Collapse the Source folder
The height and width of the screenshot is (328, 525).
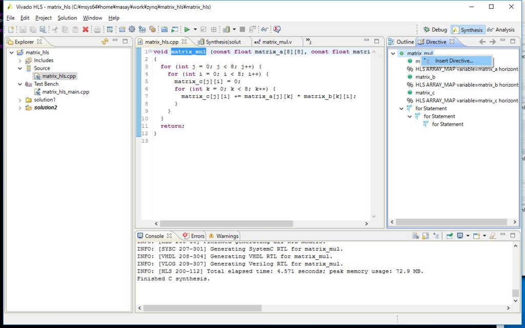pyautogui.click(x=20, y=68)
